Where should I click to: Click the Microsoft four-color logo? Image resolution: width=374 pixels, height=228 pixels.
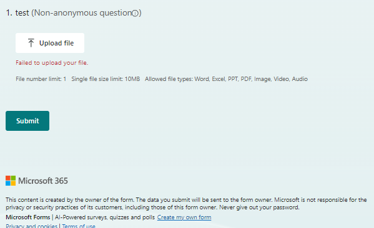[11, 181]
